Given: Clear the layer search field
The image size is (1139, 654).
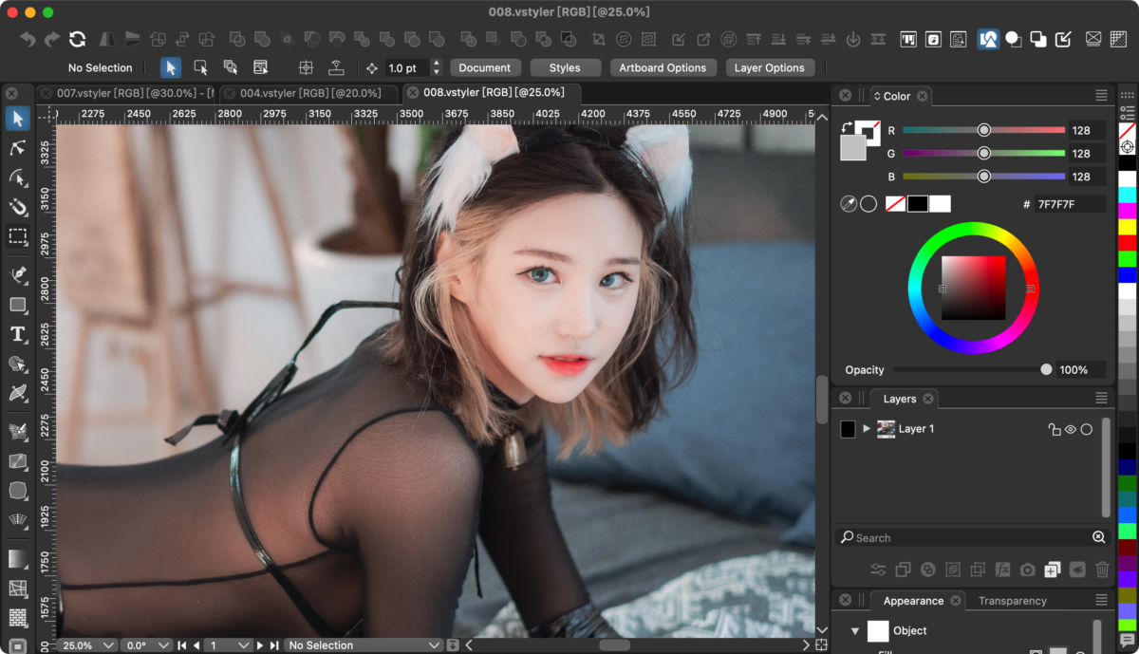Looking at the screenshot, I should click(x=1098, y=537).
